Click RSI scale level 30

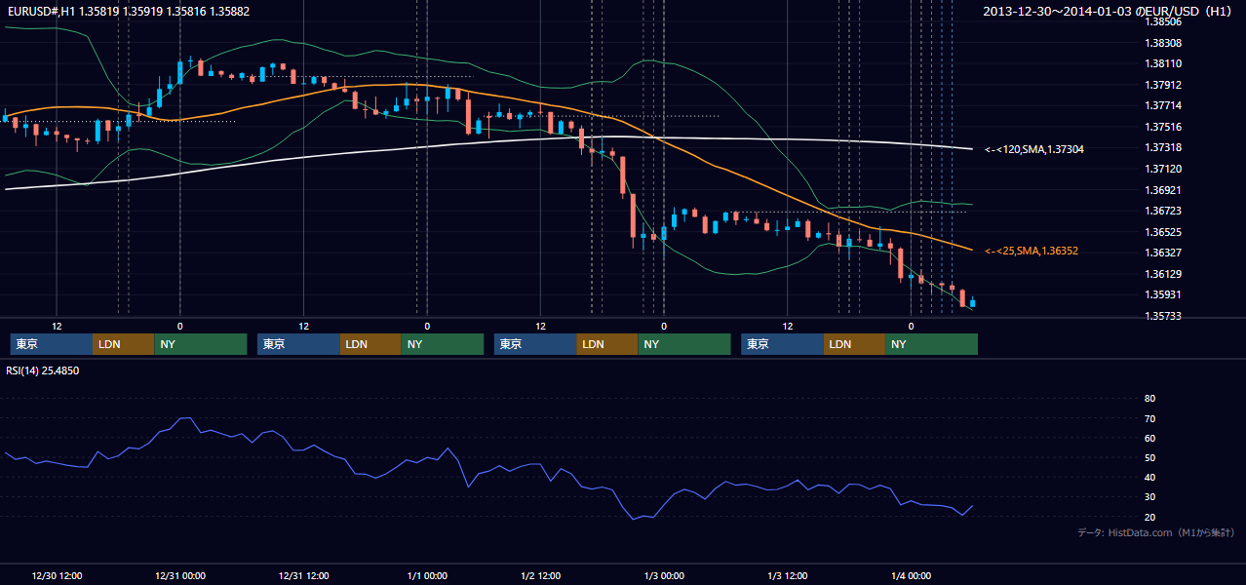[1149, 496]
